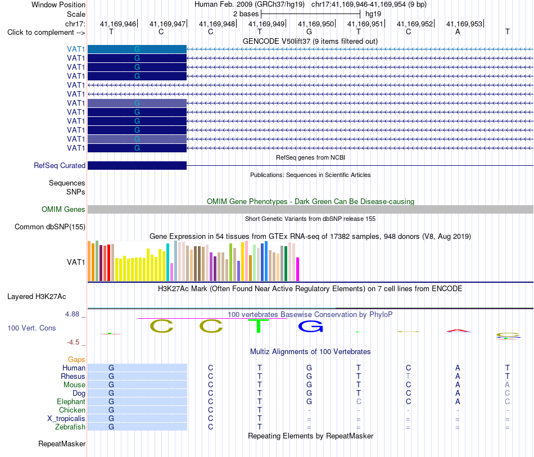Click the 'chr17:' ruler label
Image resolution: width=534 pixels, height=457 pixels.
pos(75,24)
